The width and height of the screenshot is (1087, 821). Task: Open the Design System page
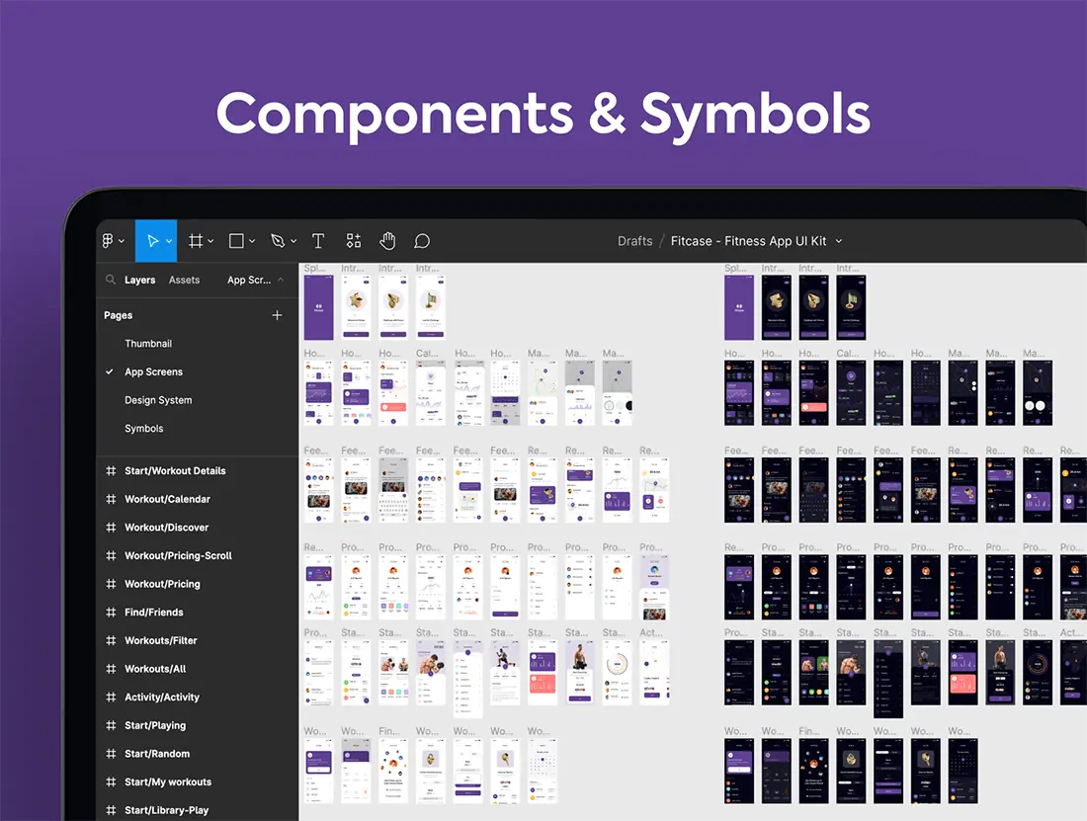[x=158, y=400]
